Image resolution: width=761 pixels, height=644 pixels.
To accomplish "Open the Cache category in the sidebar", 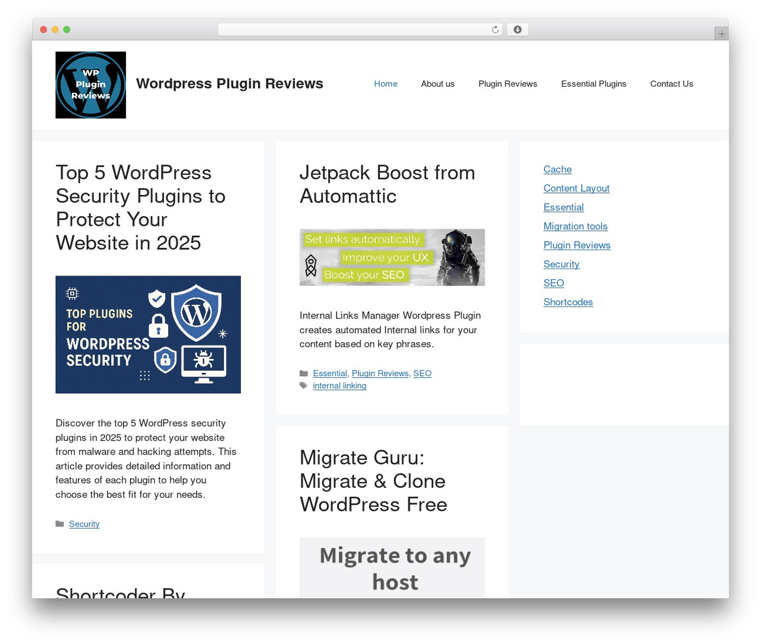I will (x=558, y=169).
